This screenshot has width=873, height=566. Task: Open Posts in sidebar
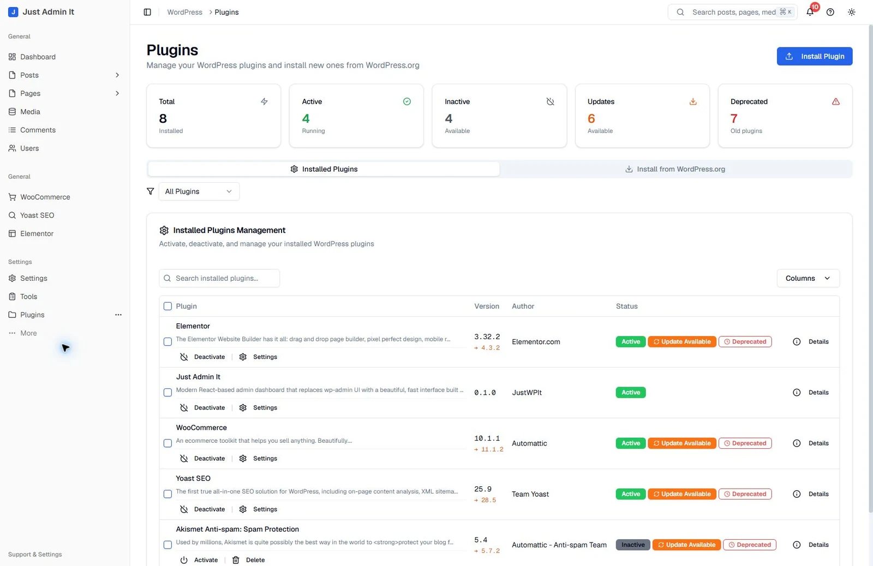point(29,75)
